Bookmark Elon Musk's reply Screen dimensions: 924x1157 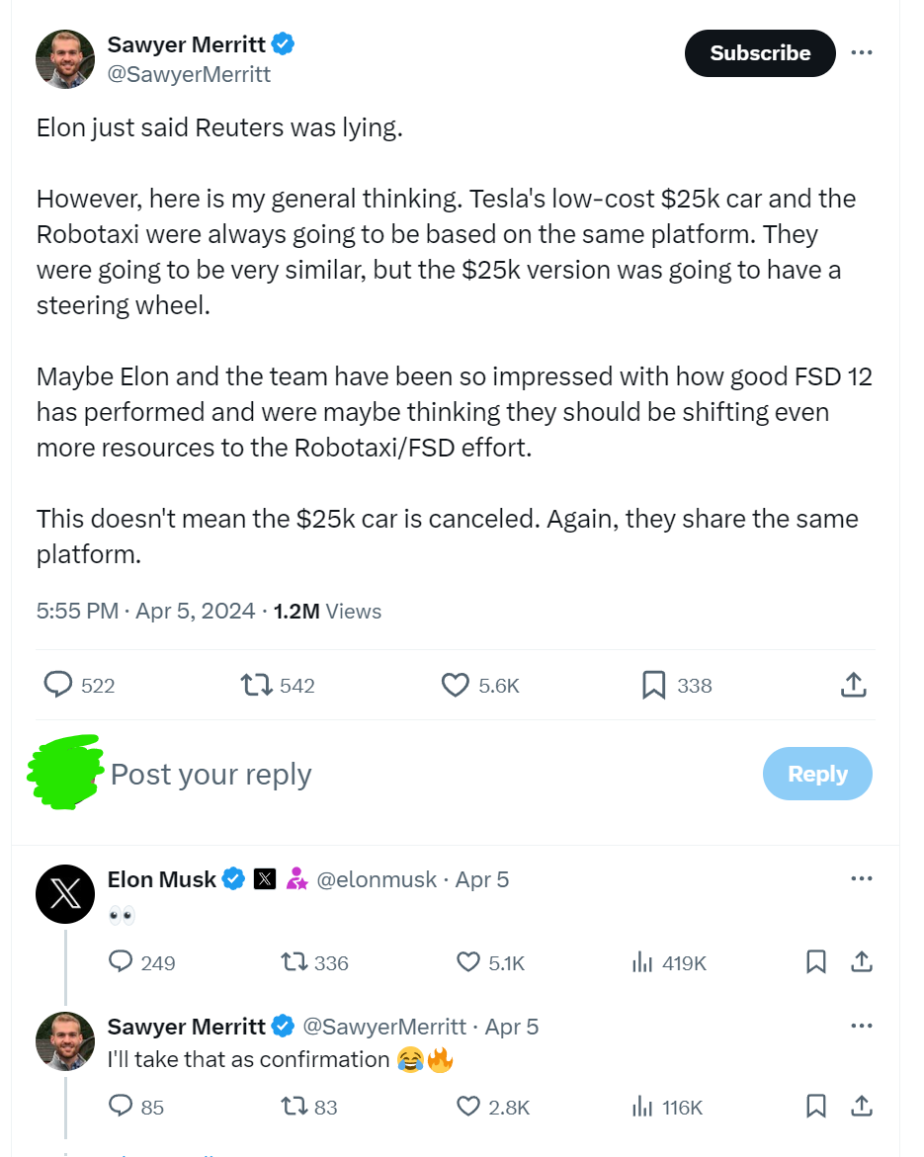(816, 962)
